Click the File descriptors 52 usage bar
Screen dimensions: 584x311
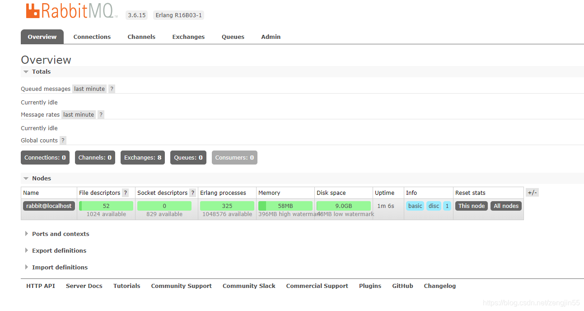[106, 206]
